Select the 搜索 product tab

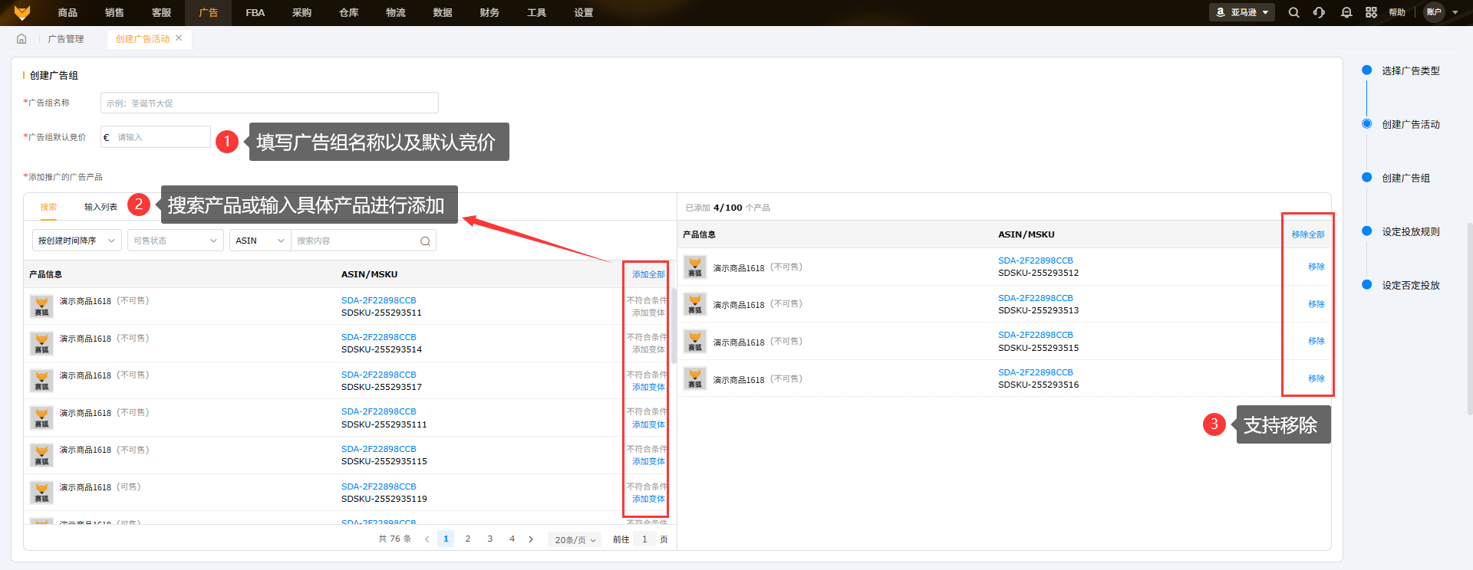48,207
